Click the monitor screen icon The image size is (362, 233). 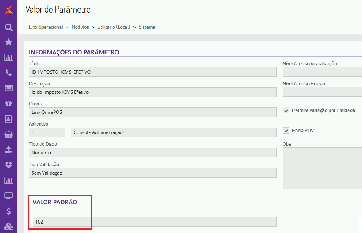pyautogui.click(x=8, y=196)
